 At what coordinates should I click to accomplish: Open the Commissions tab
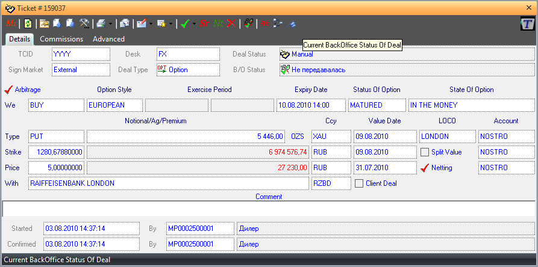[x=61, y=39]
